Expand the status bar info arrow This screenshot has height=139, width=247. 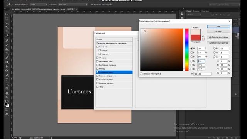(x=51, y=138)
